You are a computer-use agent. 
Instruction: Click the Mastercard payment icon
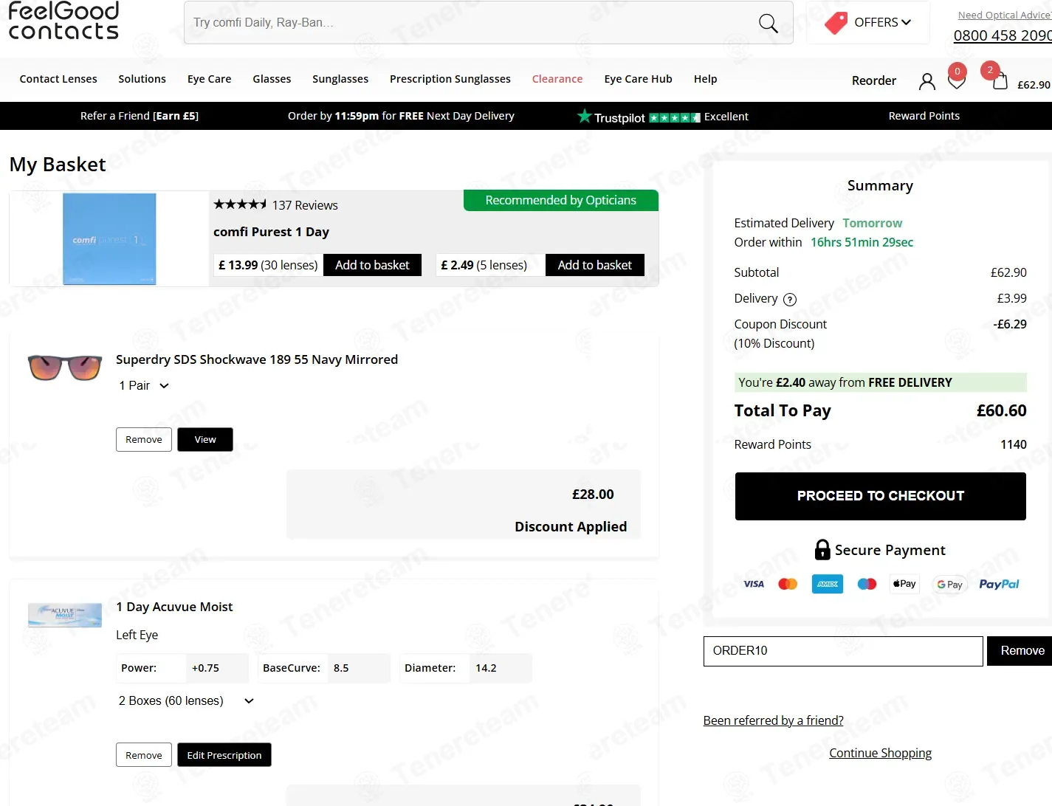click(x=788, y=584)
